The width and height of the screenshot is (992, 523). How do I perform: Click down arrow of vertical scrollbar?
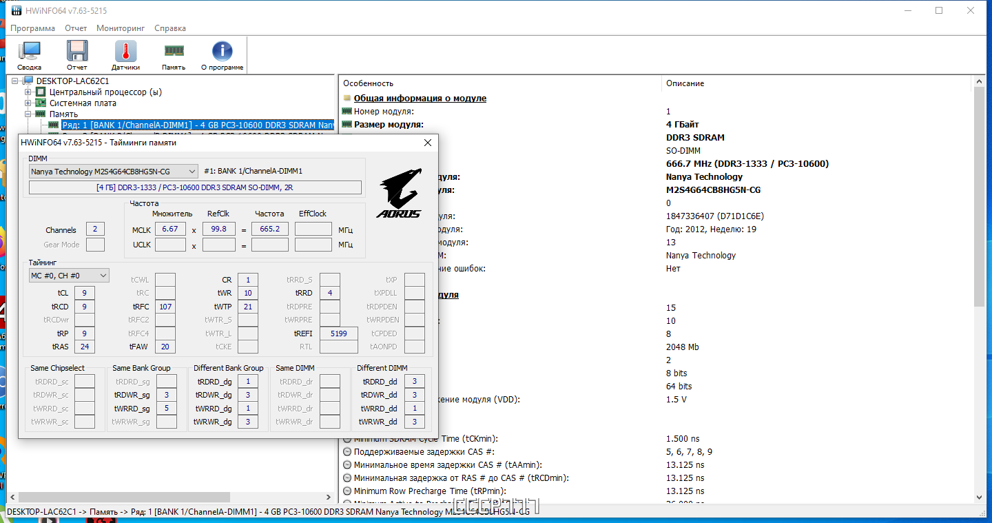click(x=980, y=497)
